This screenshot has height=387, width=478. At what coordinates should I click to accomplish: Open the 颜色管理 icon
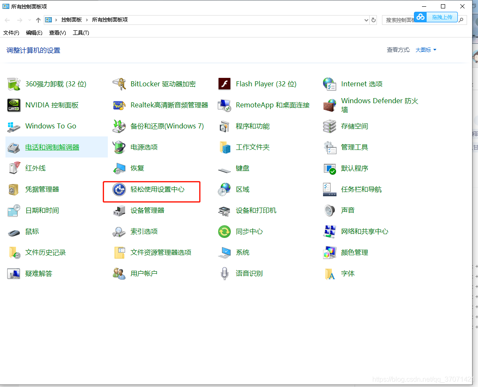click(x=329, y=253)
